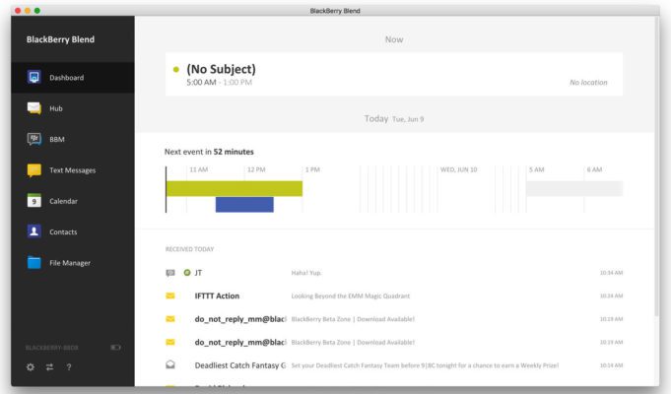The image size is (671, 394).
Task: Open Deadliest Catch Fantasy sender name
Action: pyautogui.click(x=240, y=365)
